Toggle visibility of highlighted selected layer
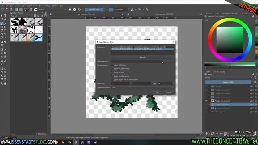Screen dimensions: 258x145 [x=206, y=104]
